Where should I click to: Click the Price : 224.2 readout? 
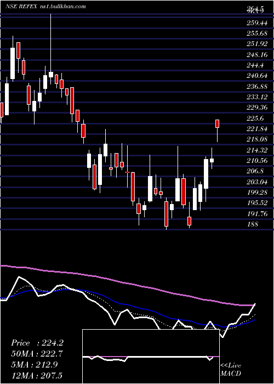pyautogui.click(x=37, y=343)
